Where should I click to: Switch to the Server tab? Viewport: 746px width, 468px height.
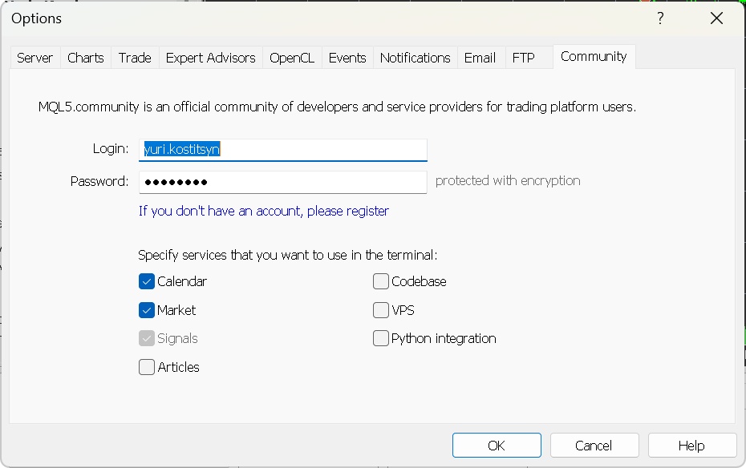pos(34,58)
